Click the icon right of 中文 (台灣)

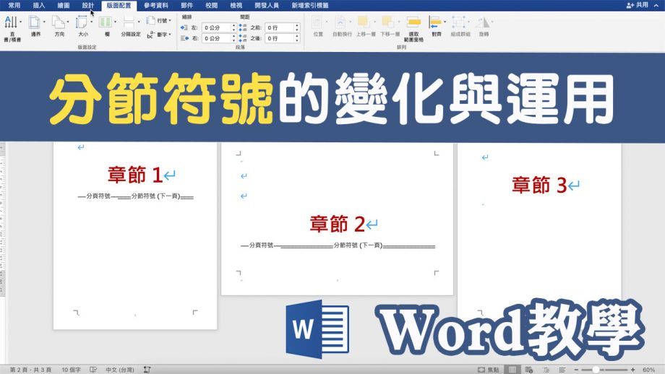pyautogui.click(x=147, y=370)
